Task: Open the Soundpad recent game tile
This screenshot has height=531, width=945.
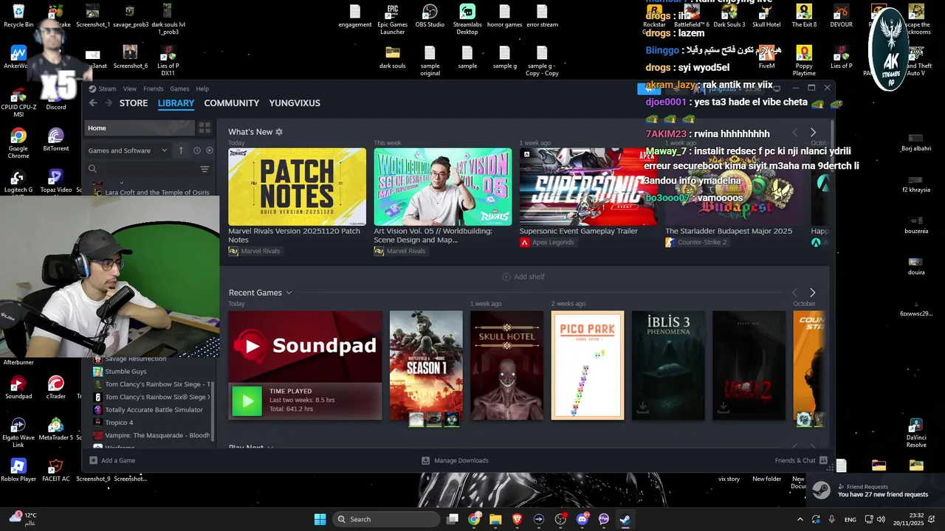Action: point(305,346)
